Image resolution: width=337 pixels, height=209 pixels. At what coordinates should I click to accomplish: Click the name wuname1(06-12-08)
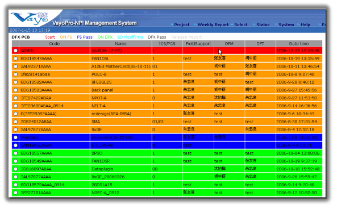tap(112, 137)
